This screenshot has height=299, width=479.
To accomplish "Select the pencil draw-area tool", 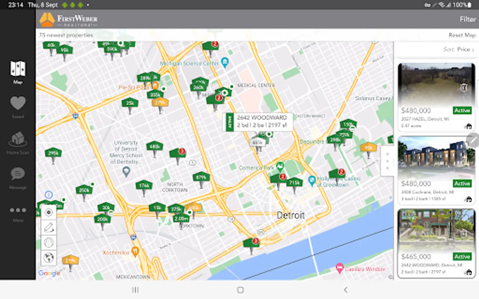I will click(x=49, y=228).
